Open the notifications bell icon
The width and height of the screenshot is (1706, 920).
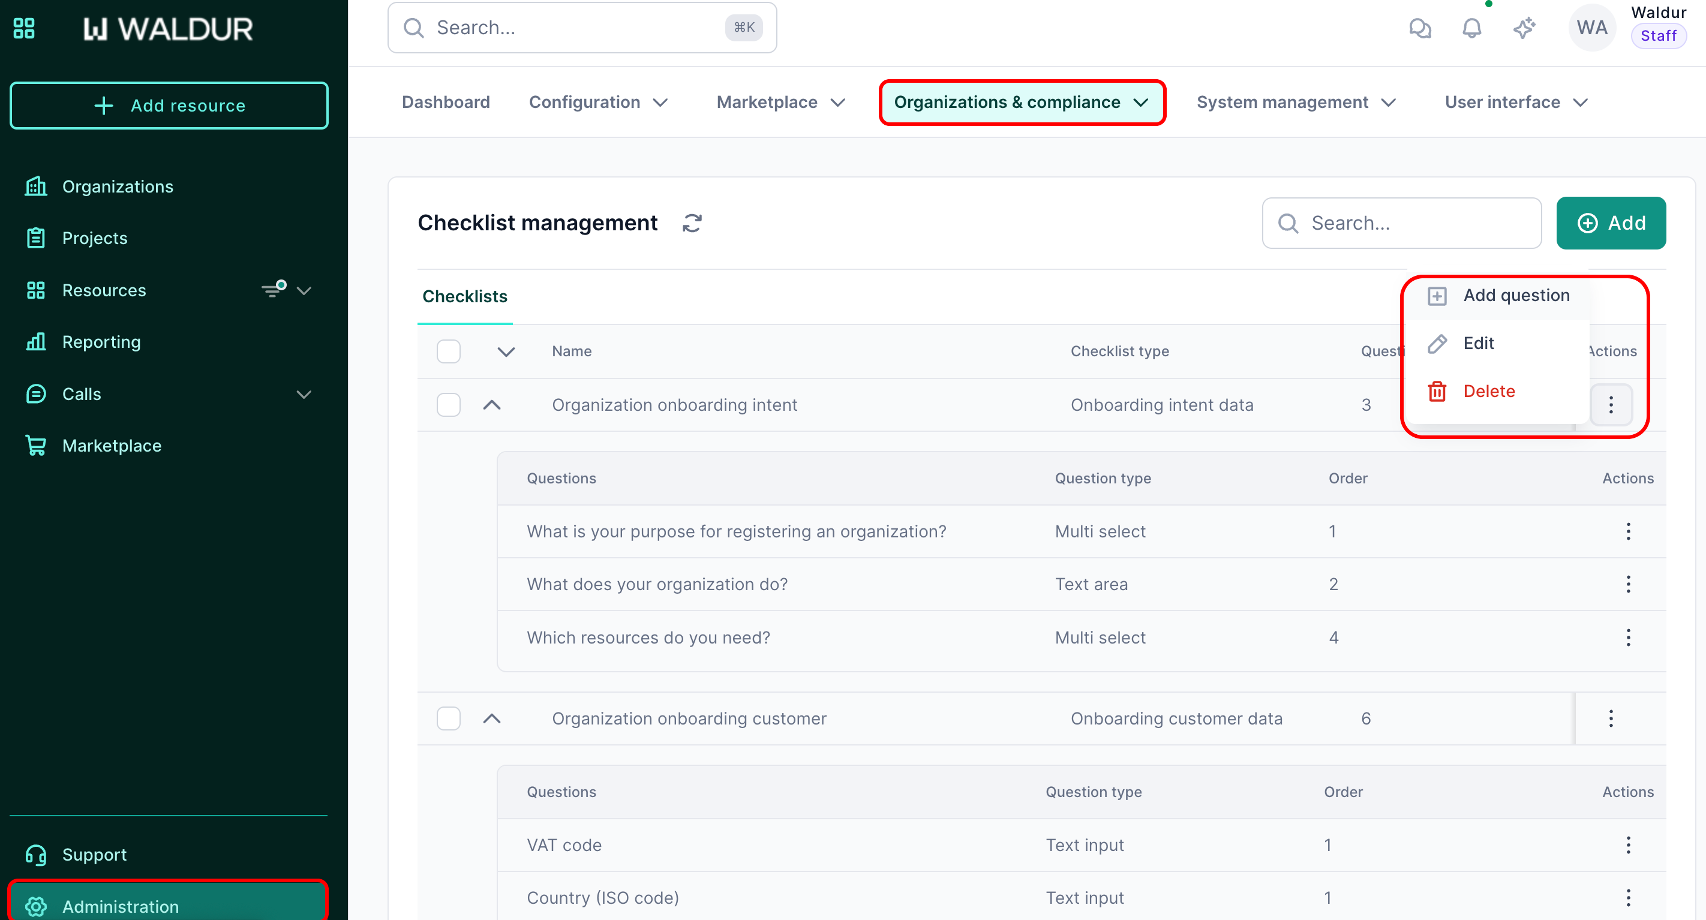click(1471, 28)
